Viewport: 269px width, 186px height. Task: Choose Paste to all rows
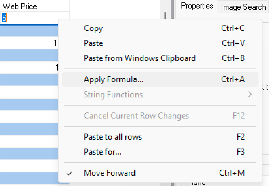pyautogui.click(x=113, y=137)
